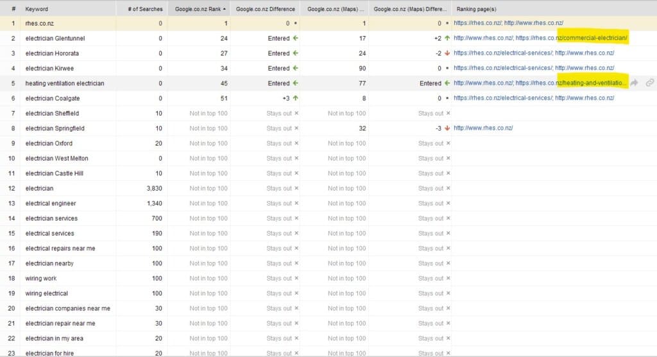Viewport: 657px width, 357px height.
Task: Click the green Entered arrow in the electrician Kirwee row
Action: tap(295, 68)
